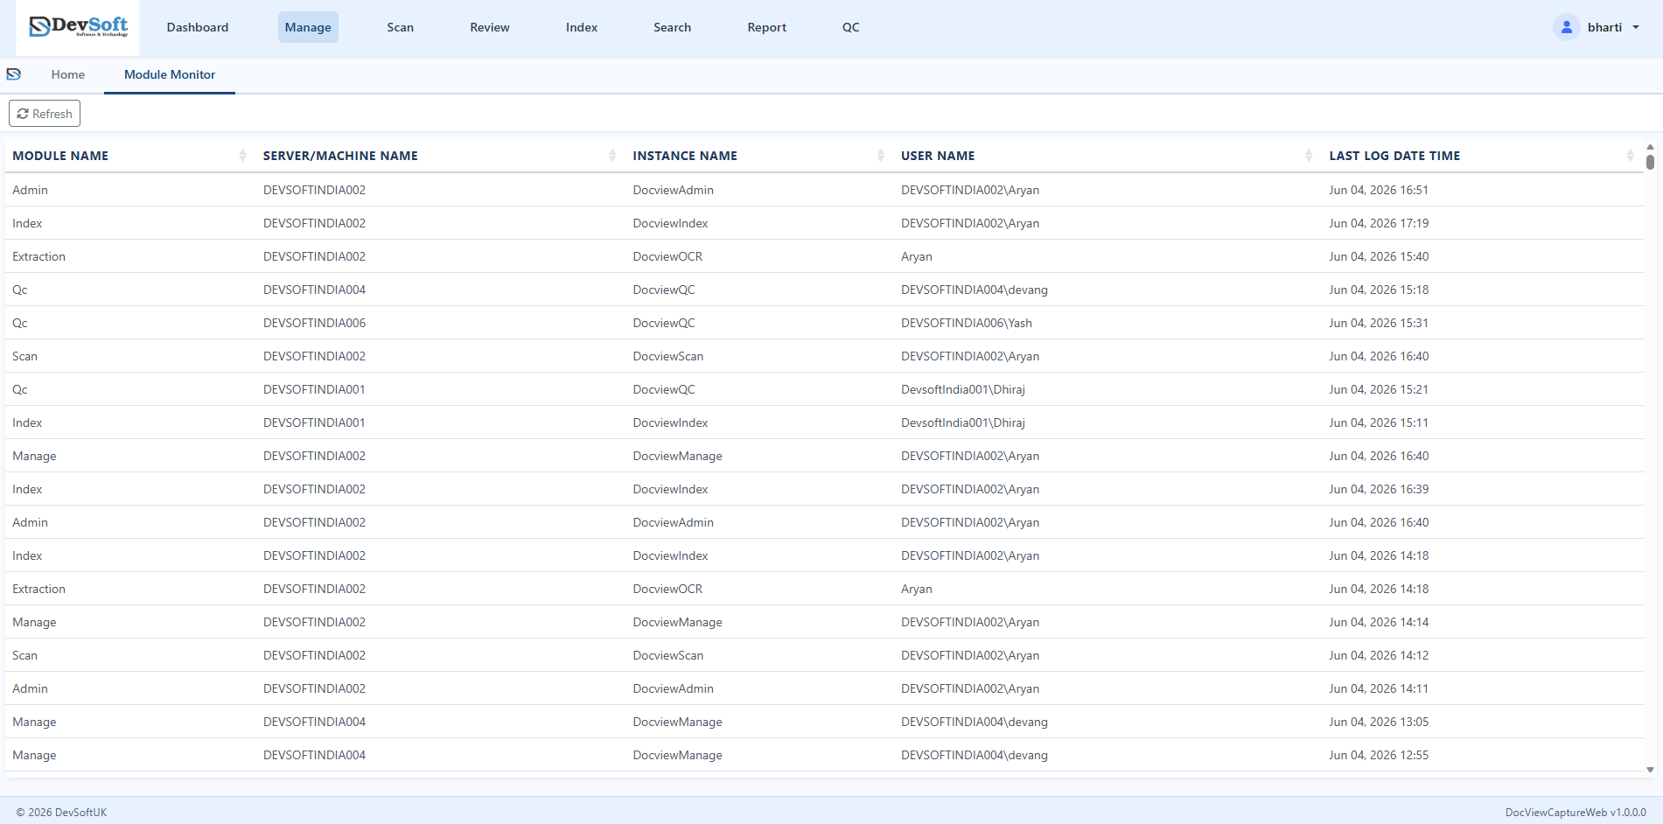Select the Admin row logged at 16:51
1663x824 pixels.
pyautogui.click(x=824, y=190)
